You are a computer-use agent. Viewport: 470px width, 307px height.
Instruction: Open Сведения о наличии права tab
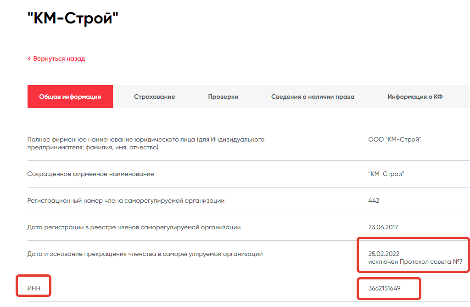313,97
